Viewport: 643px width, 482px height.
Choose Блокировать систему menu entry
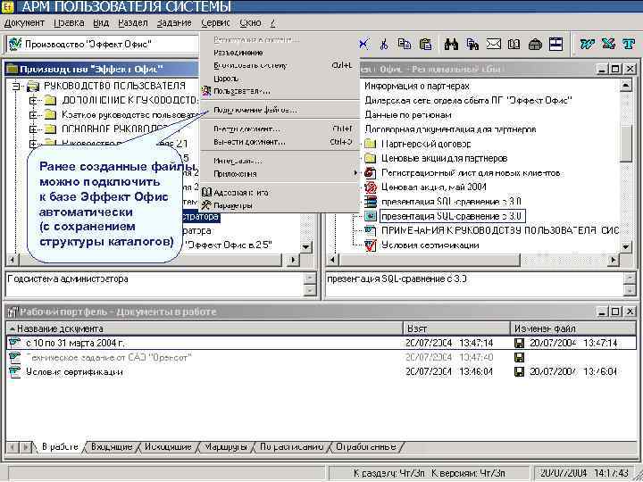(279, 65)
